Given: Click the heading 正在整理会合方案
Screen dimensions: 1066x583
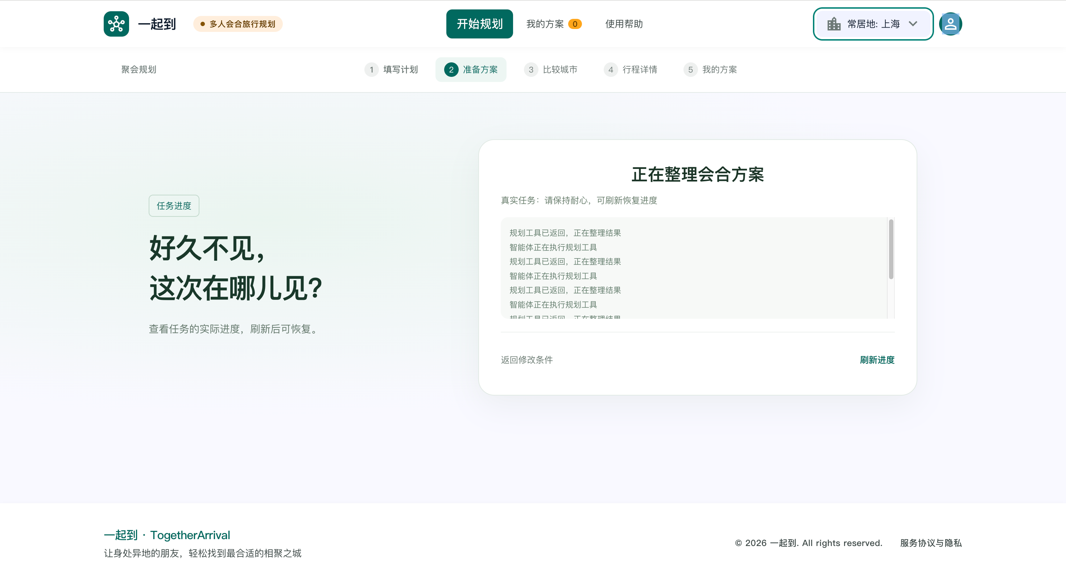Looking at the screenshot, I should [x=698, y=174].
